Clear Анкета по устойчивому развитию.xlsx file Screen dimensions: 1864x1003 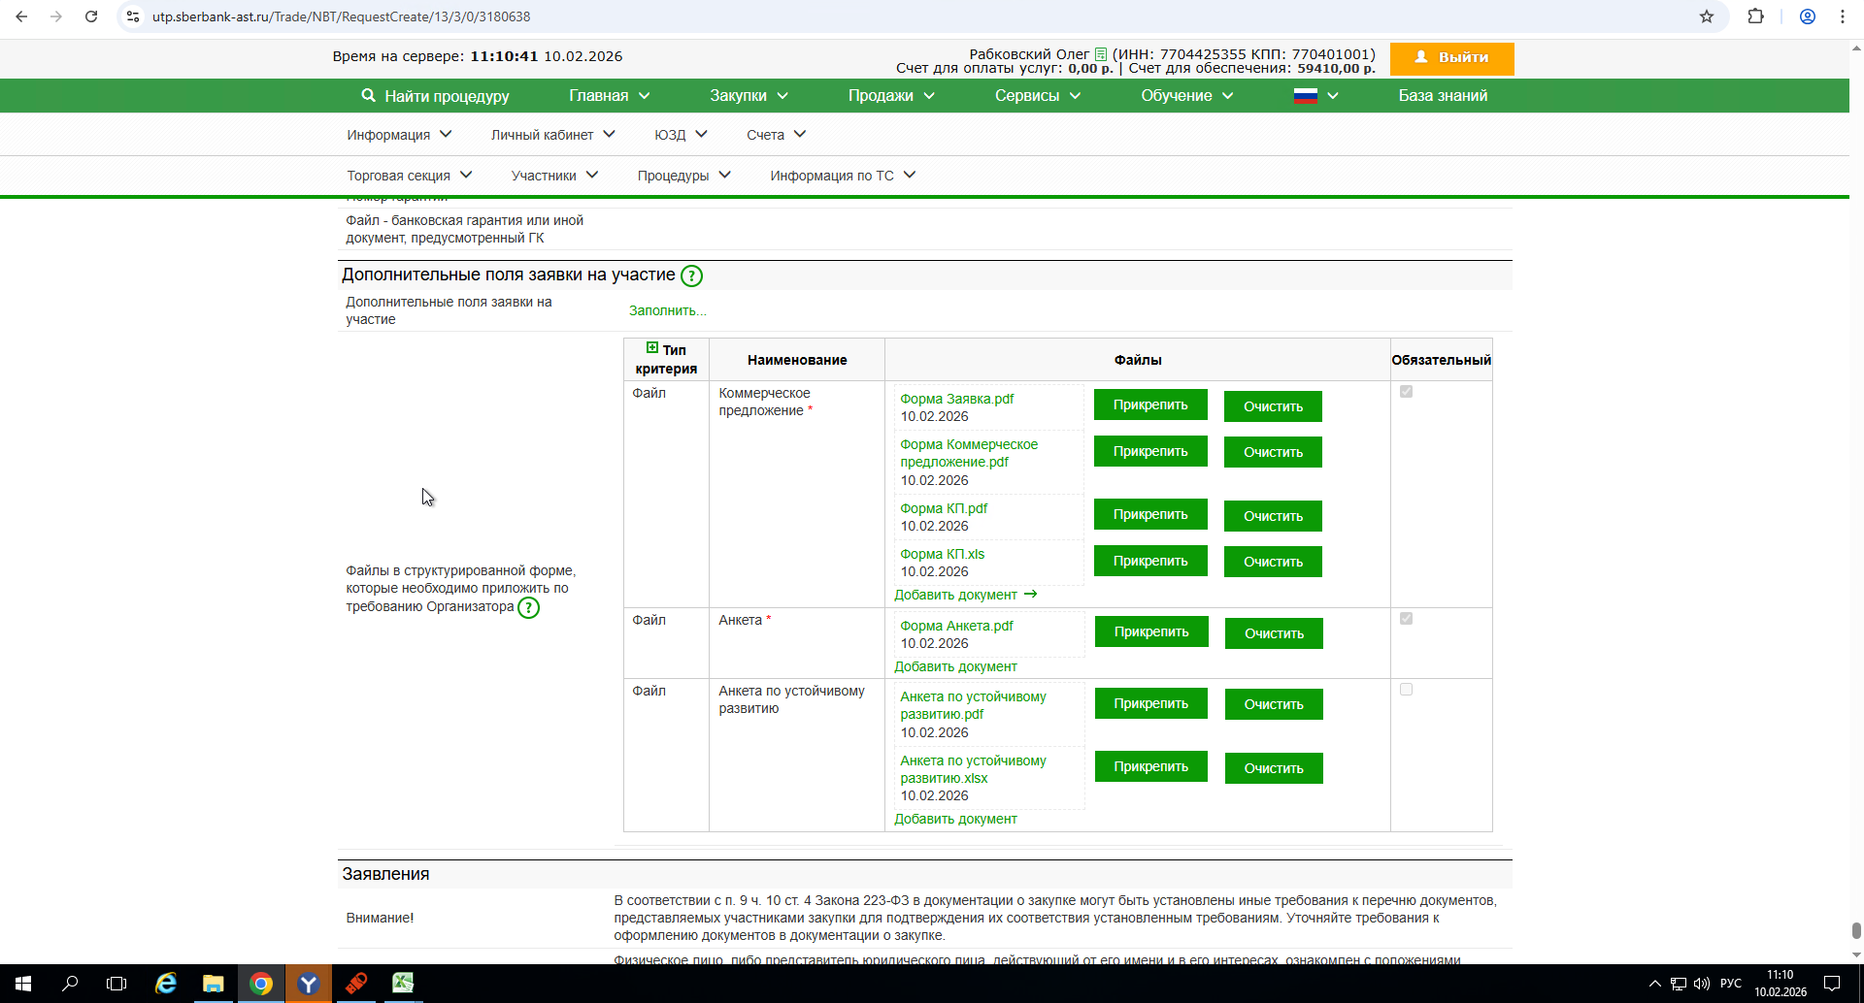1274,768
